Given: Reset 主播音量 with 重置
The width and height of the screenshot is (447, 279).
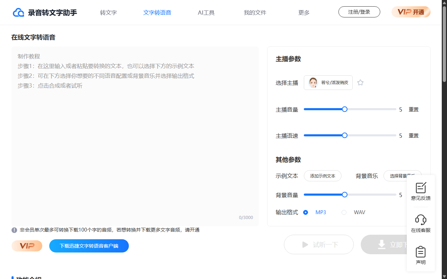Looking at the screenshot, I should pyautogui.click(x=414, y=110).
